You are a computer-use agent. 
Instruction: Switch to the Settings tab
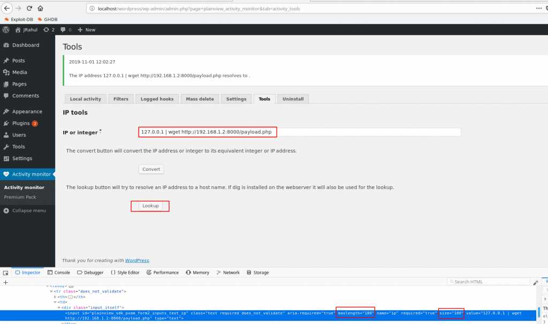click(236, 99)
